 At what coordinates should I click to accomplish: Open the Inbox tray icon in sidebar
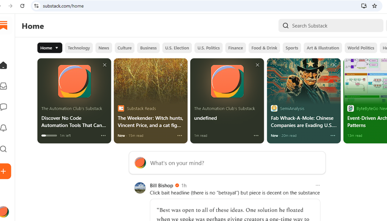3,86
